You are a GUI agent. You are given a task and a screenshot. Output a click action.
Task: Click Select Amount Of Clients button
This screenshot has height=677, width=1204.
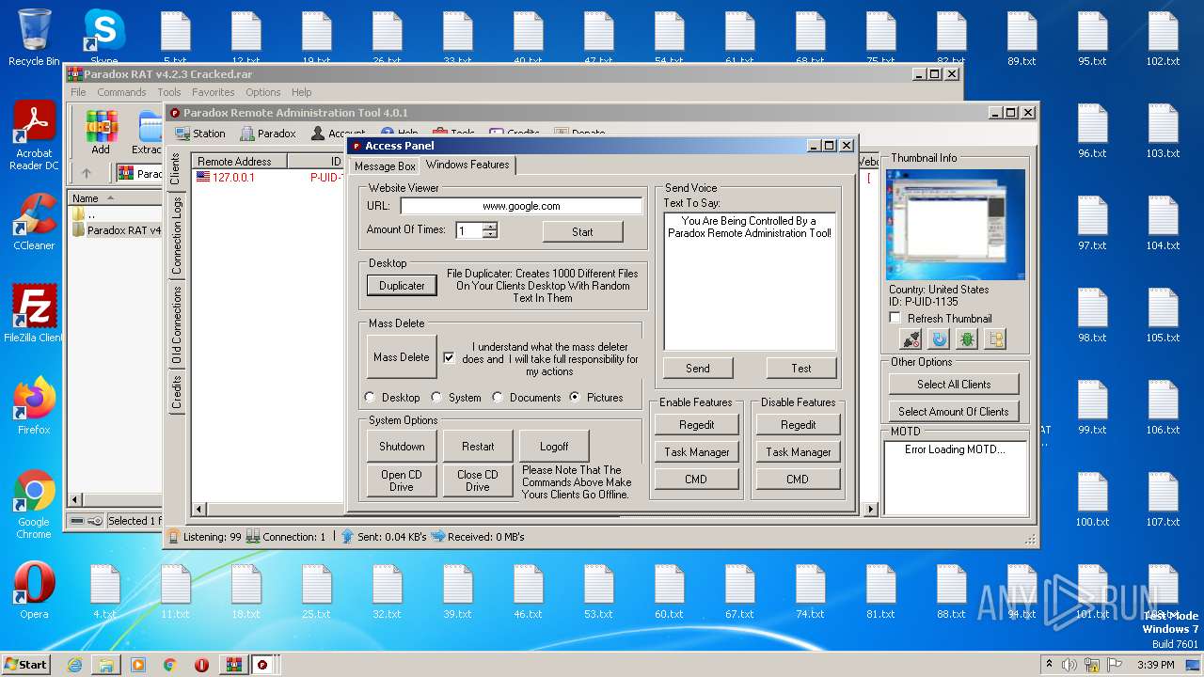click(x=954, y=411)
